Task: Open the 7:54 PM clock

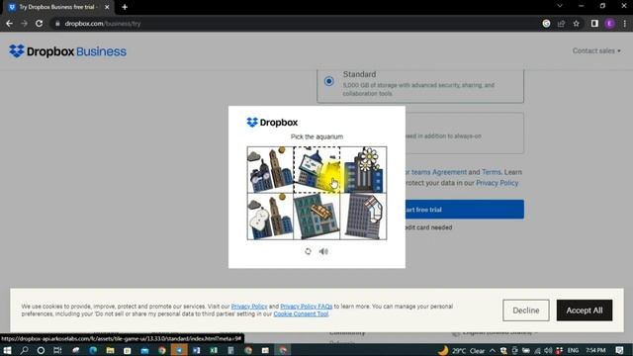Action: (x=595, y=350)
